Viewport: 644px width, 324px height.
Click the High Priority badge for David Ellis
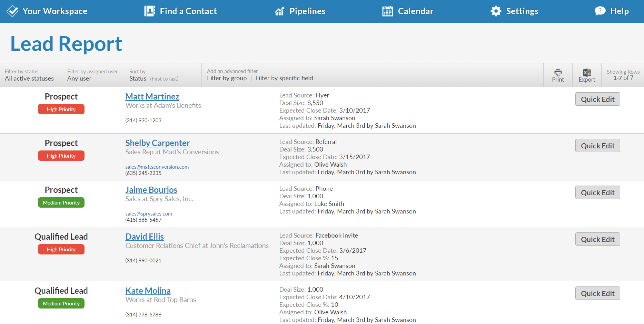[x=61, y=249]
